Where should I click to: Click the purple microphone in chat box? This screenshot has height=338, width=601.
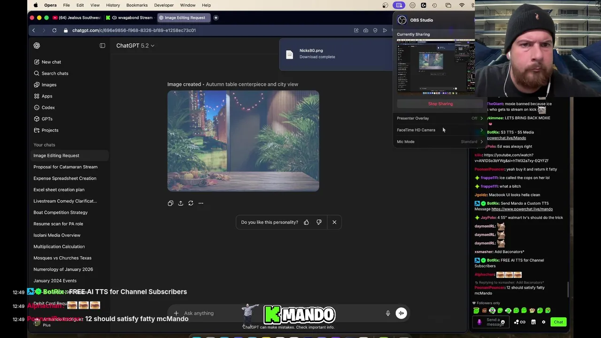(479, 322)
